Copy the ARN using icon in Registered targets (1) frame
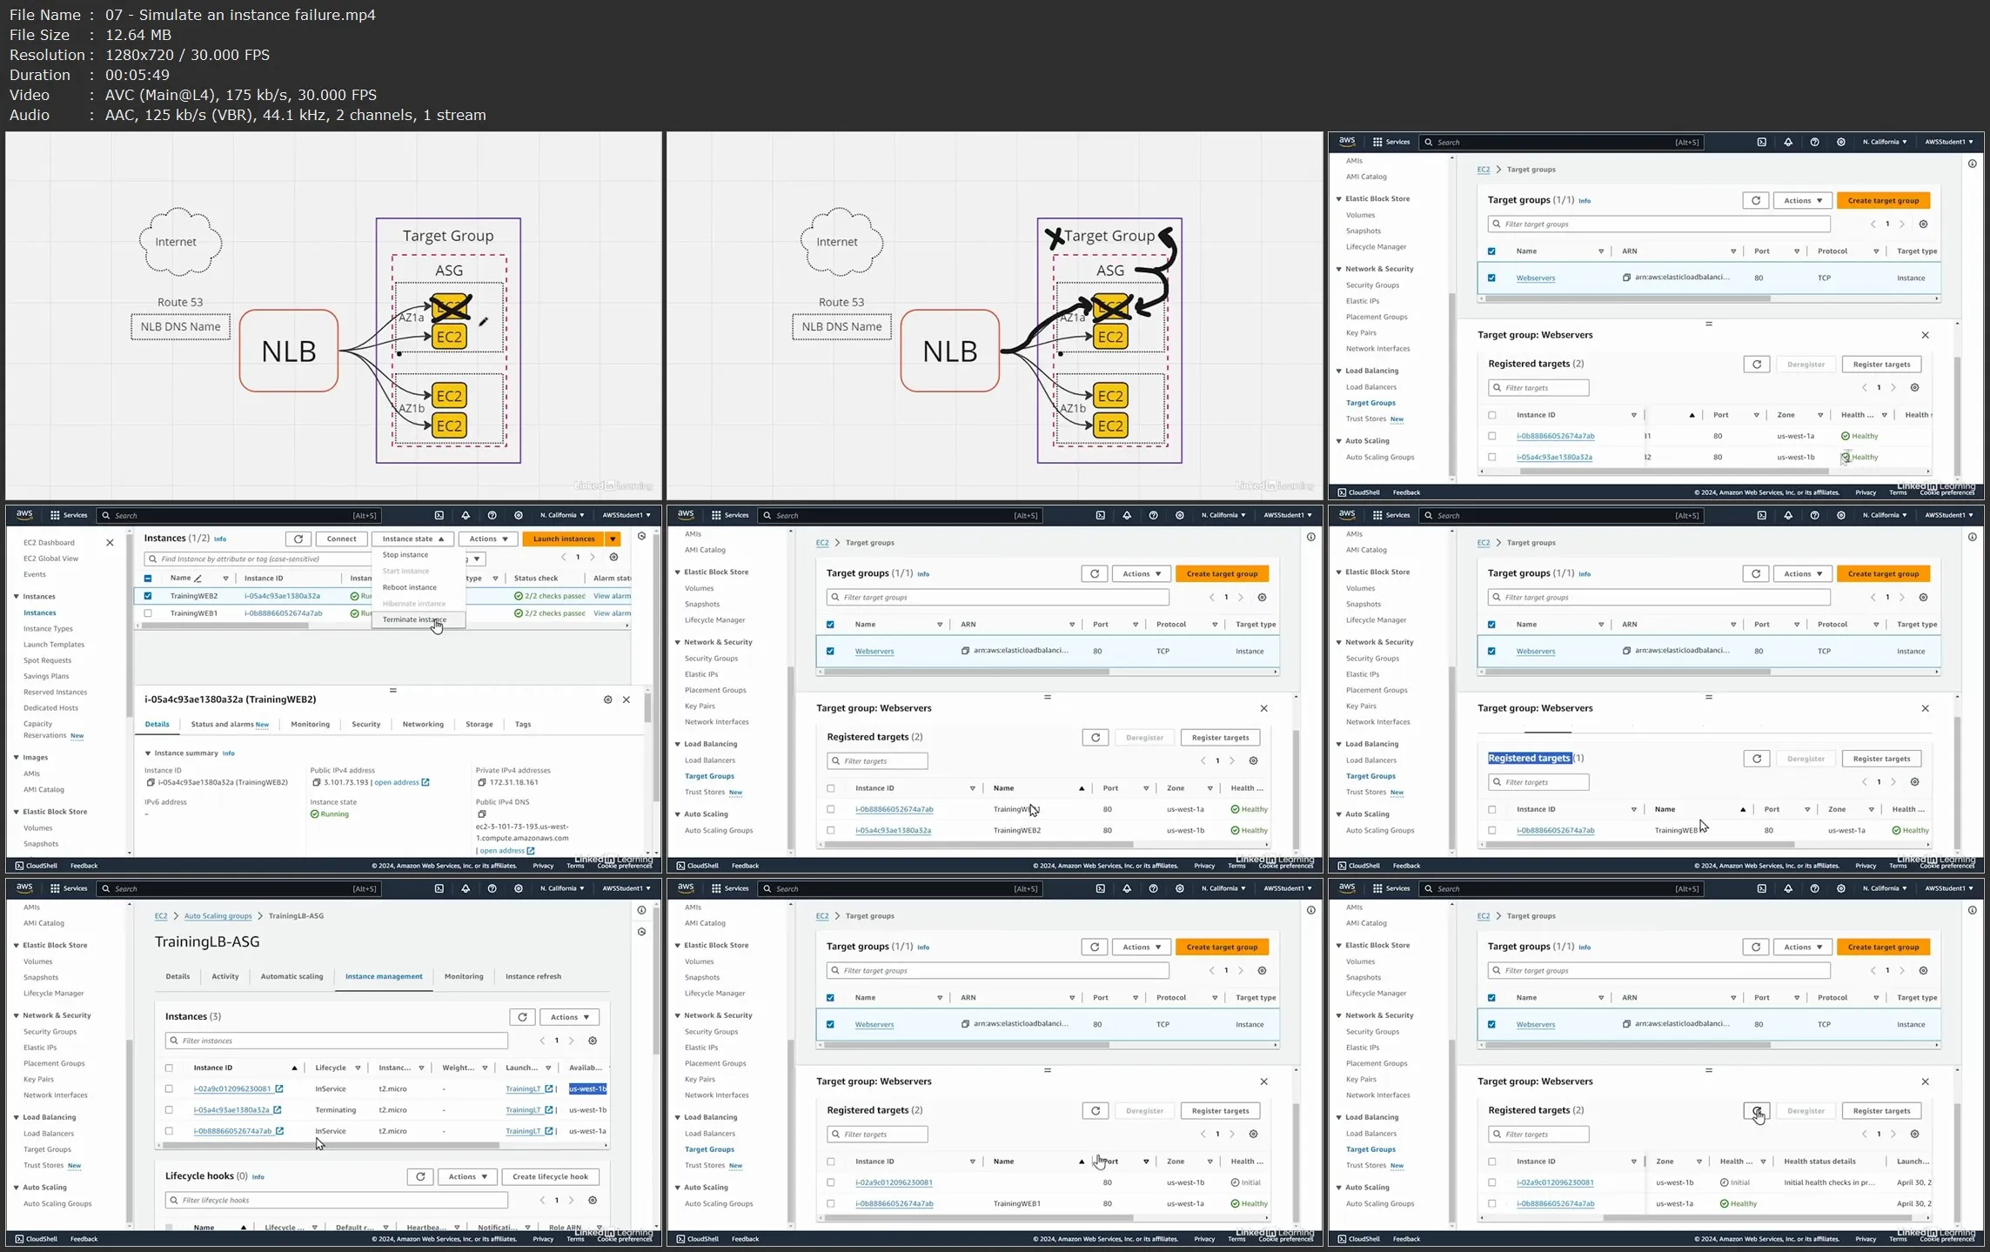The image size is (1990, 1252). pyautogui.click(x=1626, y=651)
